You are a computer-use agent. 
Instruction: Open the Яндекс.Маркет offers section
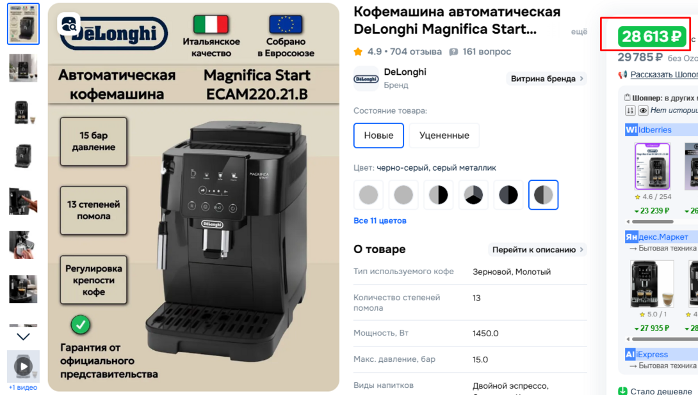point(656,237)
